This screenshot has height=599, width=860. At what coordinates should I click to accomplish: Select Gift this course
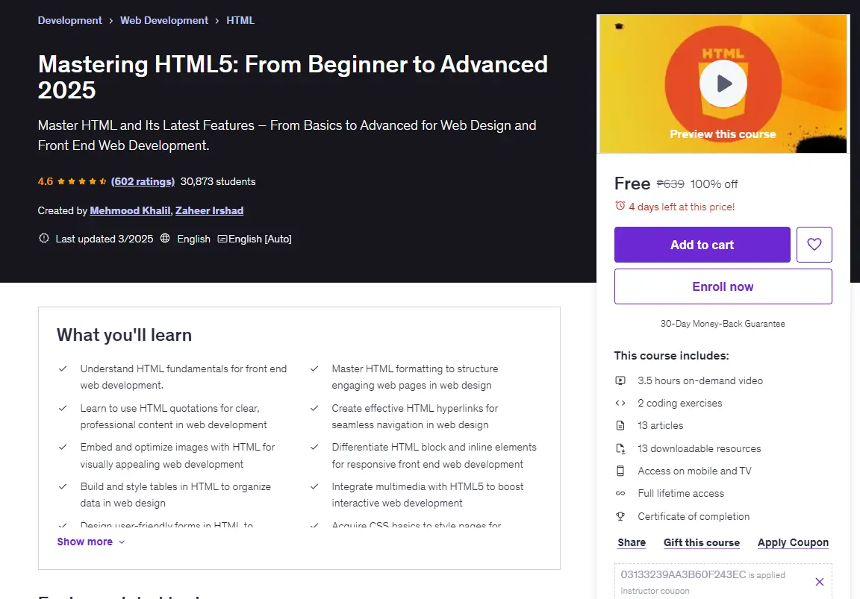pyautogui.click(x=702, y=542)
